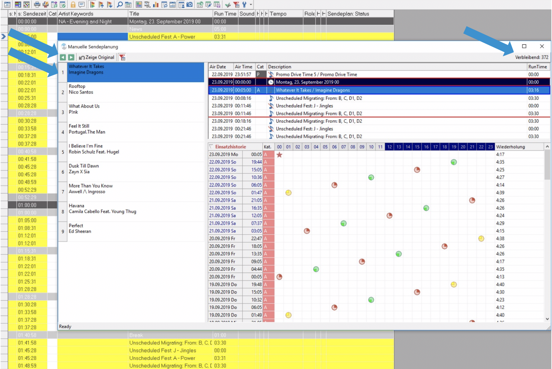Open the toolbar overflow dropdown arrow

pyautogui.click(x=251, y=4)
